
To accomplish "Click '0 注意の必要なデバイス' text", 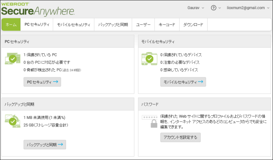I will (180, 62).
